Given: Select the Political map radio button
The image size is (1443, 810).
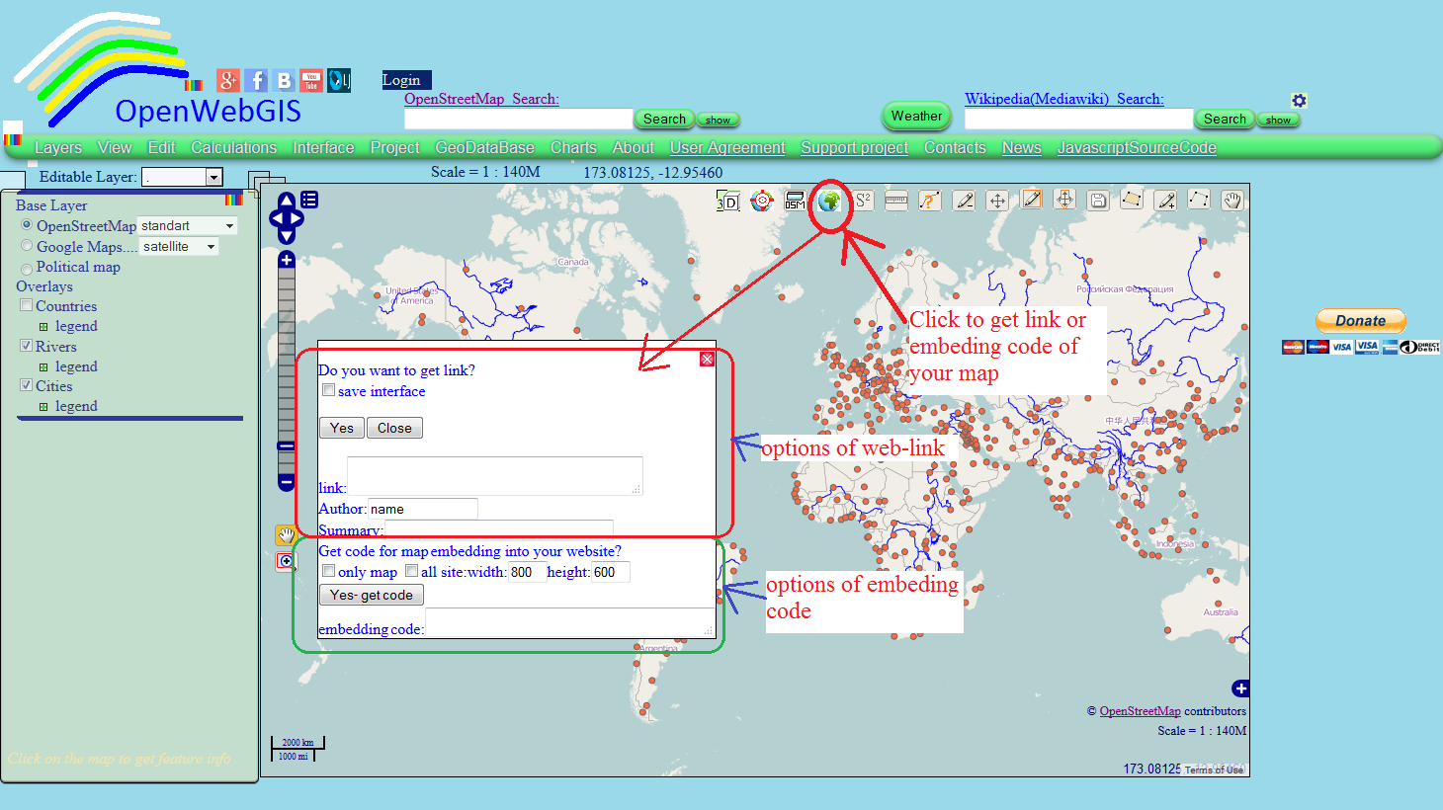Looking at the screenshot, I should (x=26, y=267).
